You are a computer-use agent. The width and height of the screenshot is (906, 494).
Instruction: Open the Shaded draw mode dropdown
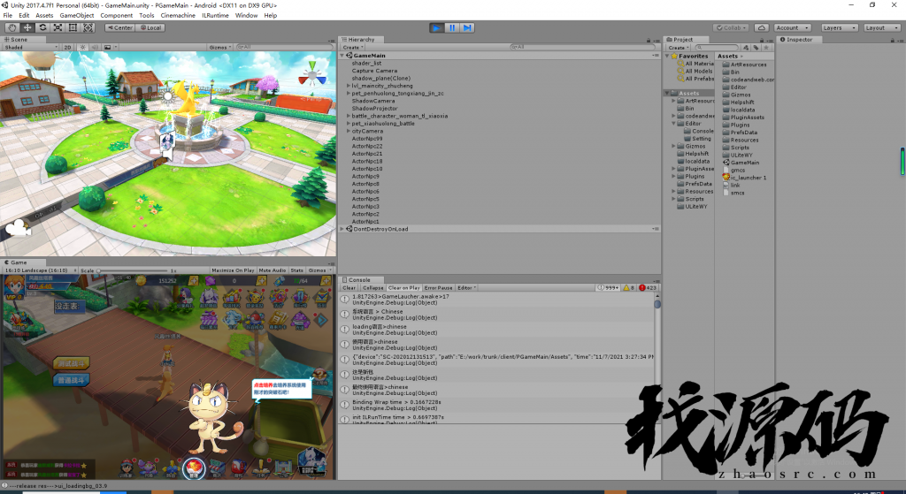pyautogui.click(x=31, y=48)
